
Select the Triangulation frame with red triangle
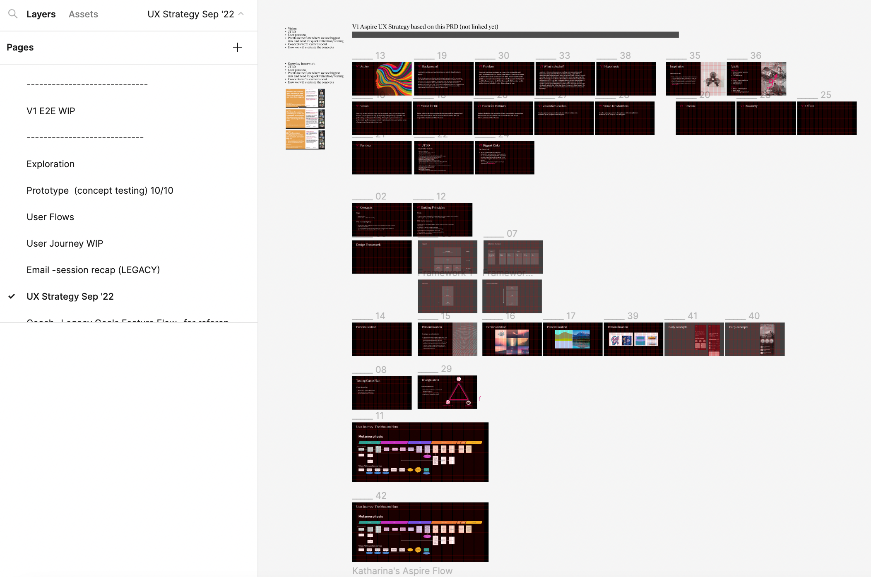click(x=447, y=392)
